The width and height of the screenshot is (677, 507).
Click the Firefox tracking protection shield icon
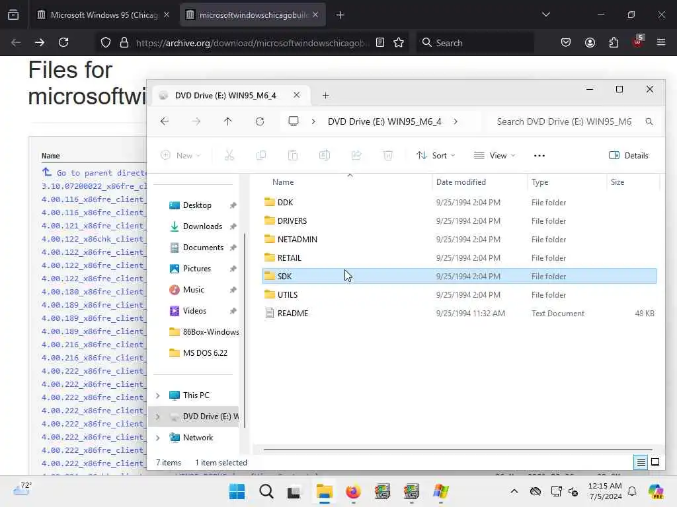click(106, 42)
